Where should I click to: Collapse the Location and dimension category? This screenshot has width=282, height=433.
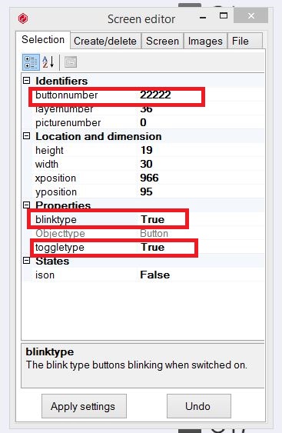pos(26,136)
